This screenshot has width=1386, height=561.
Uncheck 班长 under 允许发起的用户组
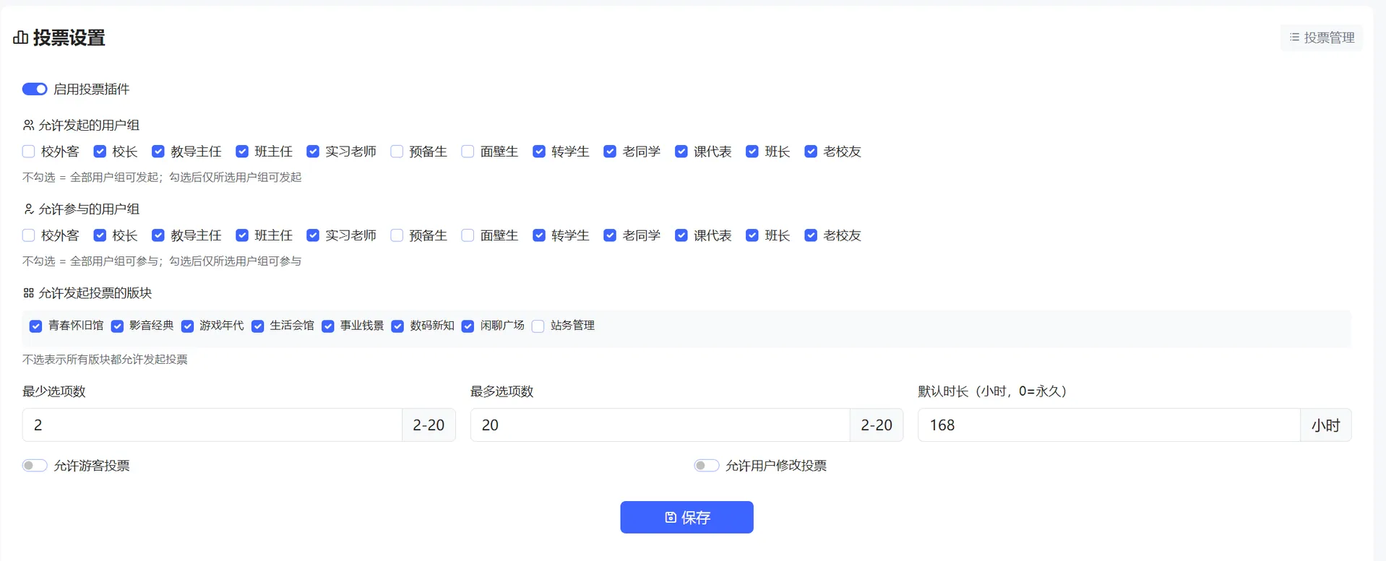(x=752, y=152)
